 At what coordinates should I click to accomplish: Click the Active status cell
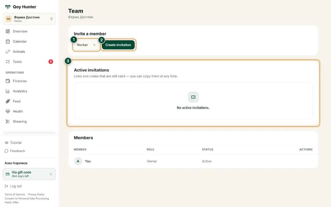tap(207, 161)
